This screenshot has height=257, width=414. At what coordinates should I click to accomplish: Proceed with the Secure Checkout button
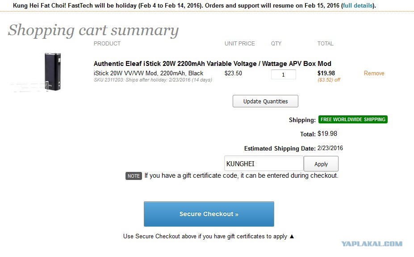[209, 214]
